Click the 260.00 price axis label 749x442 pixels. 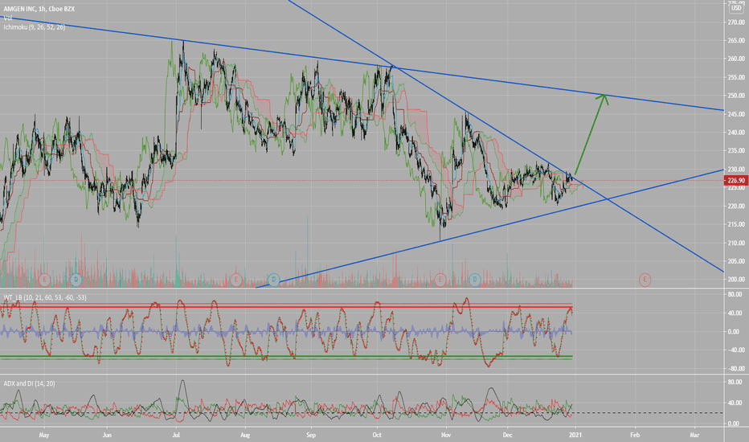(x=736, y=59)
